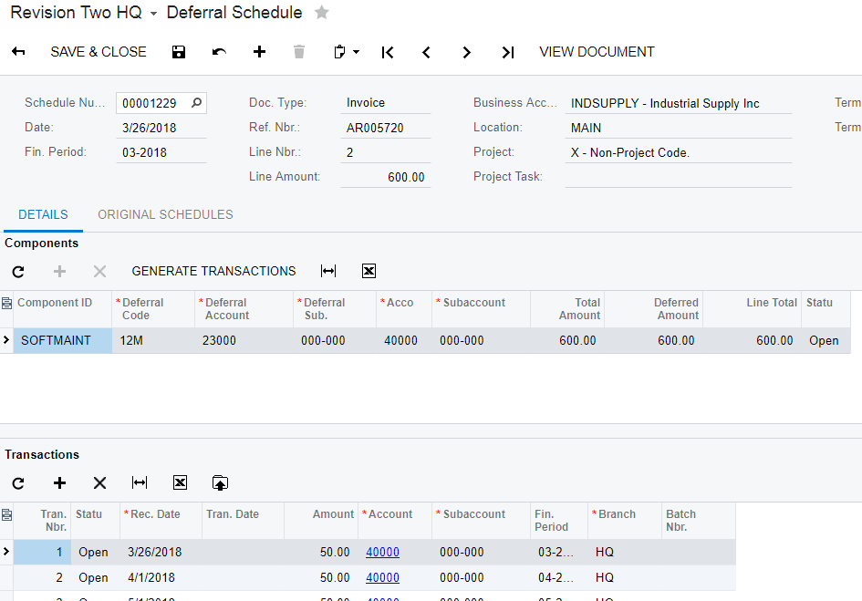Go back using the left arrow icon

[18, 52]
